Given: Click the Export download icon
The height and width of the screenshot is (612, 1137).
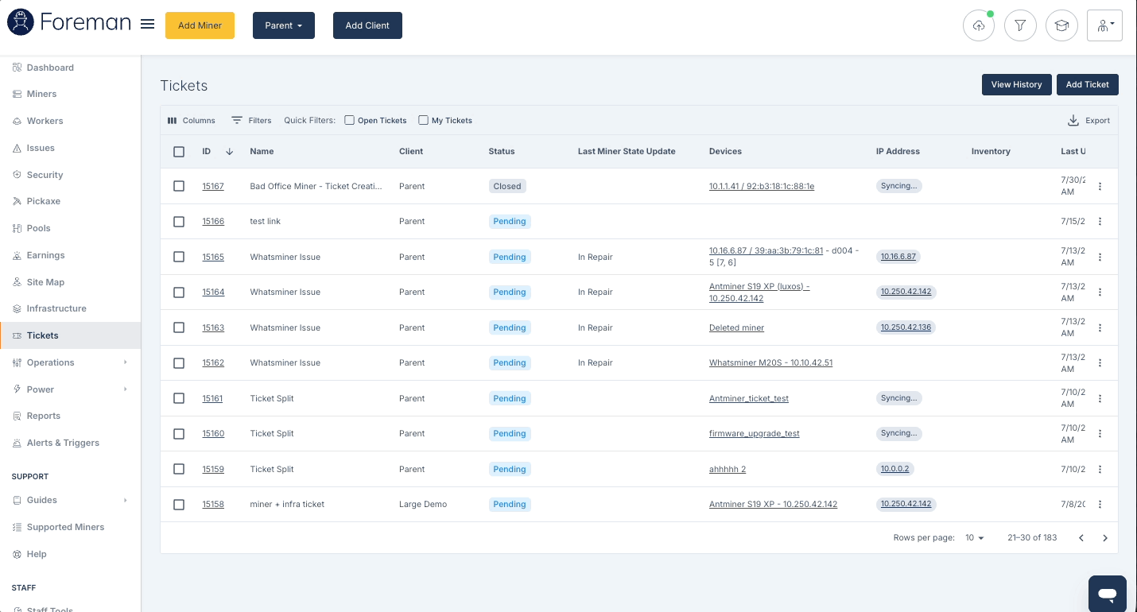Looking at the screenshot, I should 1073,121.
